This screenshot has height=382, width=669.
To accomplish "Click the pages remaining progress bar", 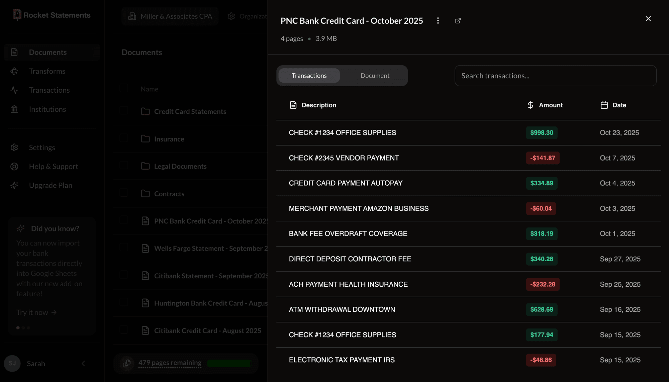I will [x=229, y=363].
